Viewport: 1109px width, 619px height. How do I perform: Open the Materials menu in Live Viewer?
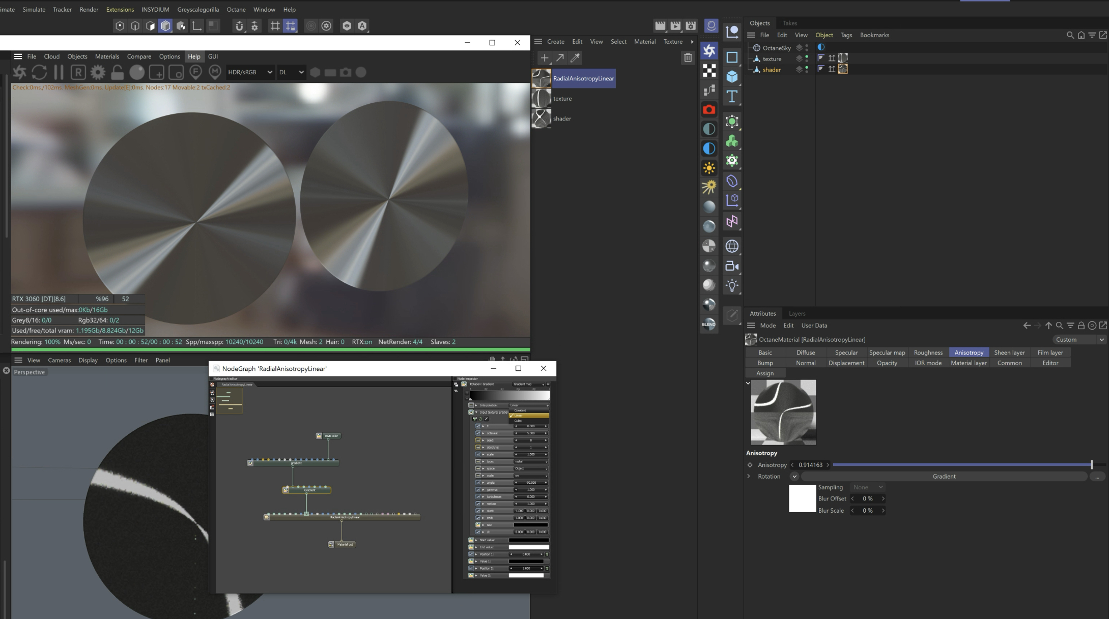coord(107,56)
